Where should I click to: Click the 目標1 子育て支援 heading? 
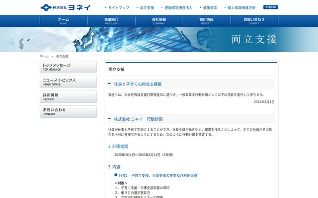tap(158, 176)
